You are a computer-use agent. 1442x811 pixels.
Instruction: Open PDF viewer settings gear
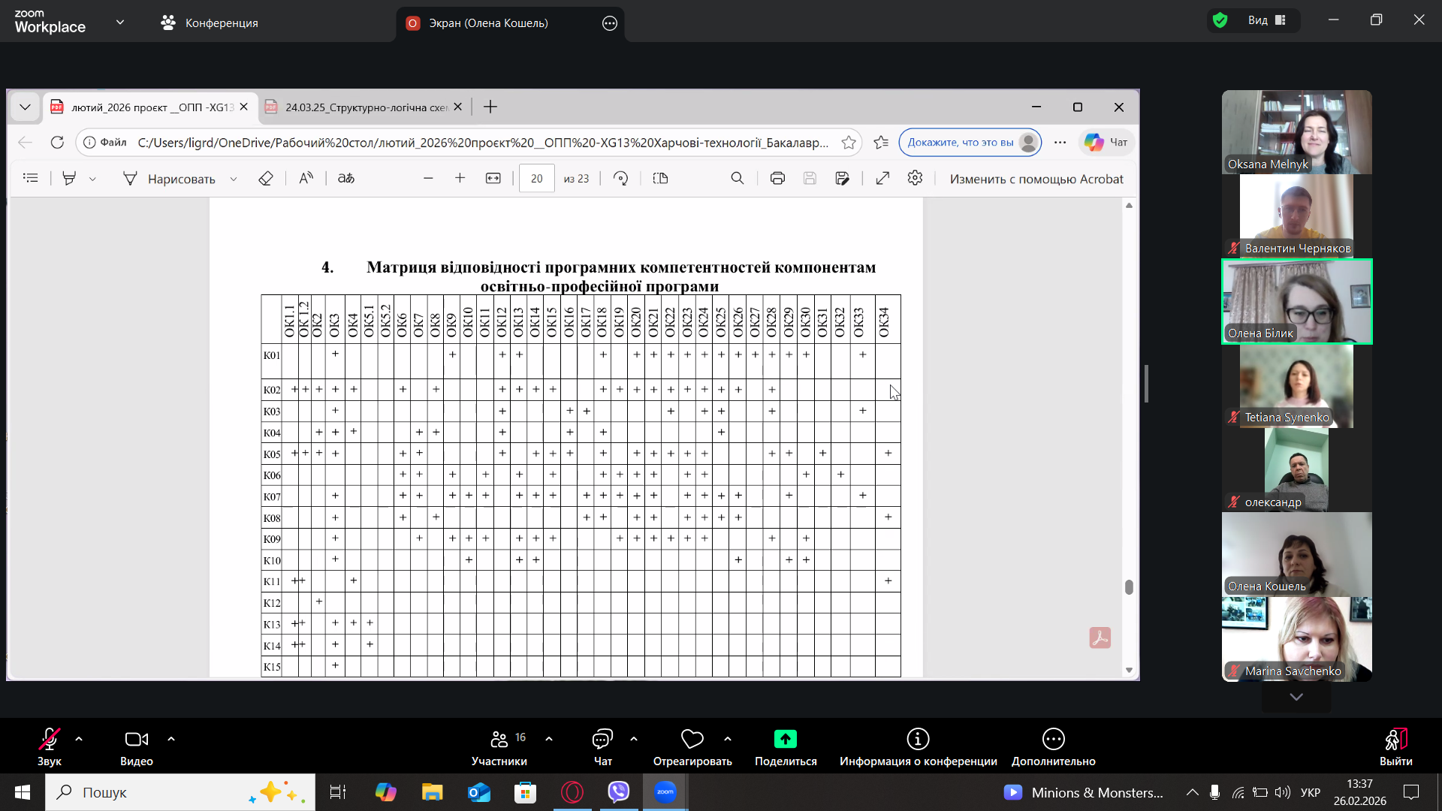point(915,179)
